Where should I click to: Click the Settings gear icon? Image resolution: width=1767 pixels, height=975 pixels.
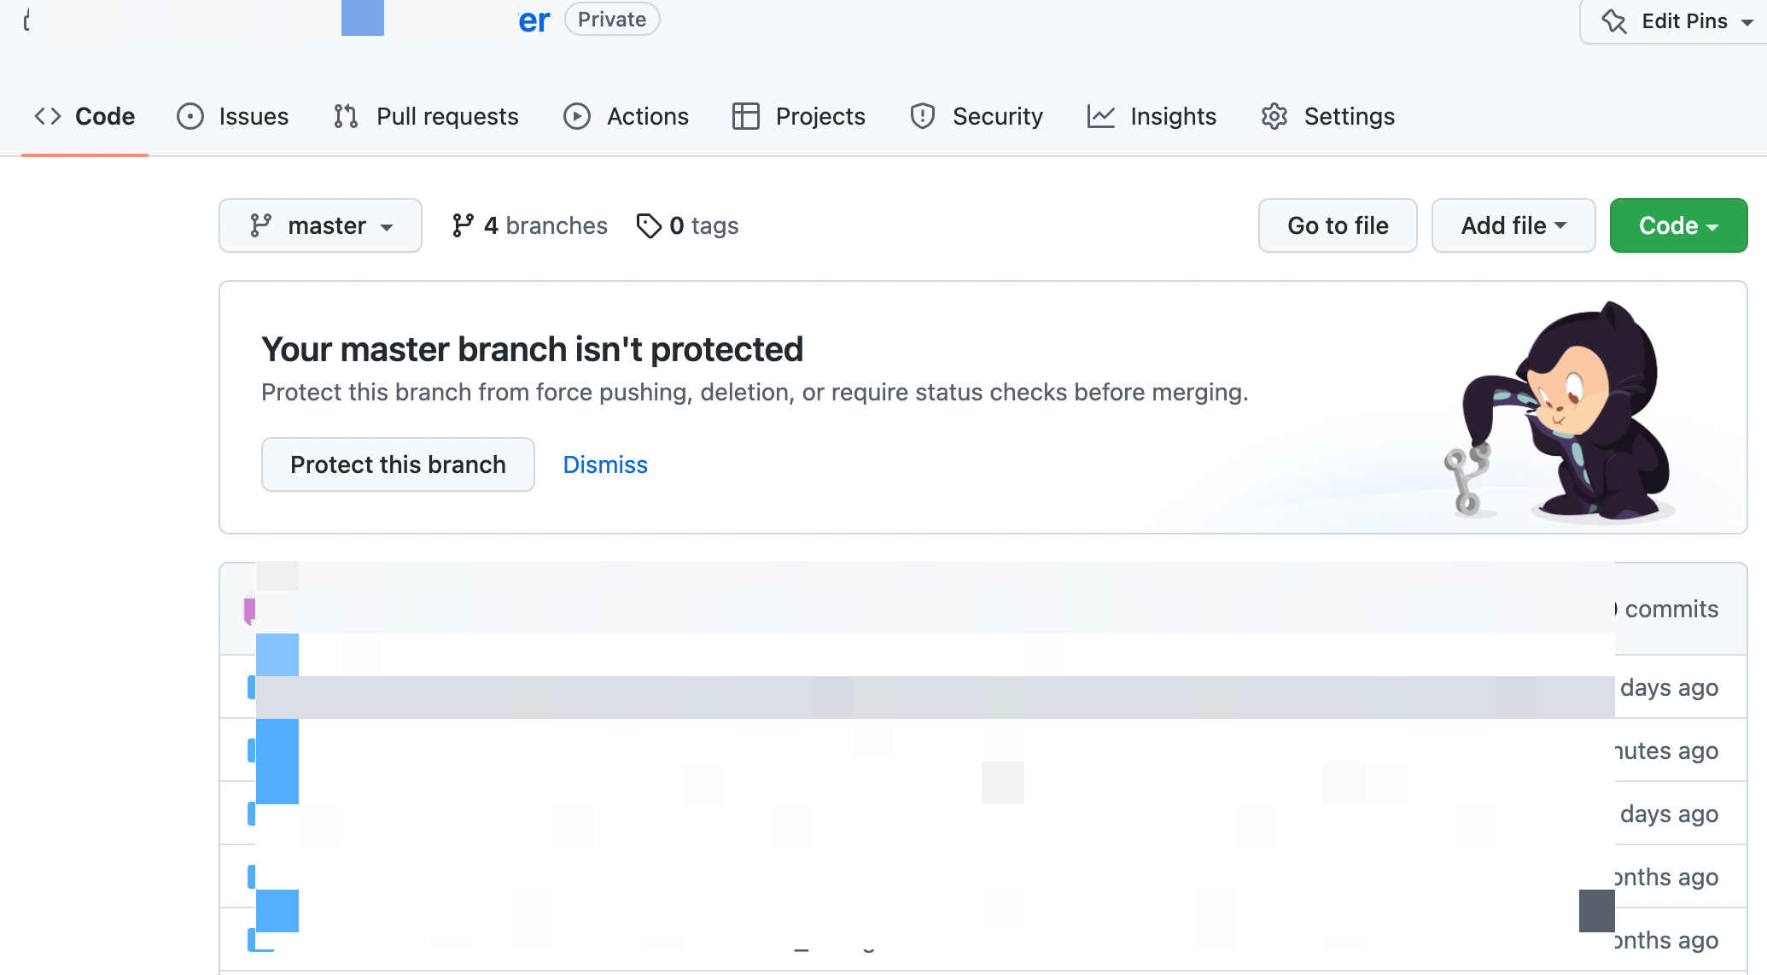tap(1274, 116)
